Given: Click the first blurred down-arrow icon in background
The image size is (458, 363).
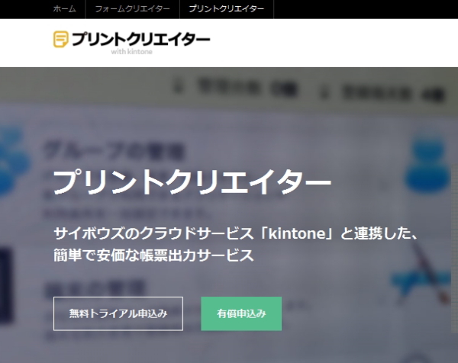Looking at the screenshot, I should point(183,88).
